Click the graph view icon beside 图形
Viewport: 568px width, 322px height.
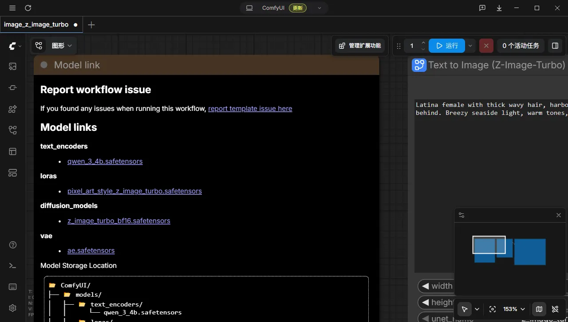[39, 46]
